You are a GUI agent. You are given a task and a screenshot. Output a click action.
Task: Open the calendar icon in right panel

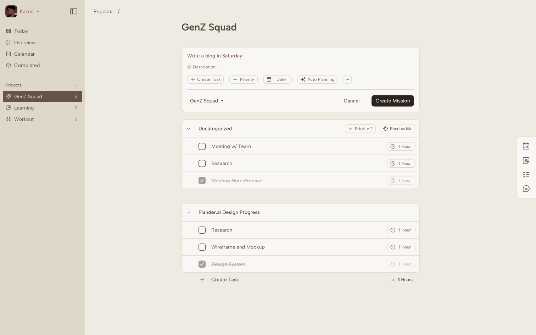point(526,146)
